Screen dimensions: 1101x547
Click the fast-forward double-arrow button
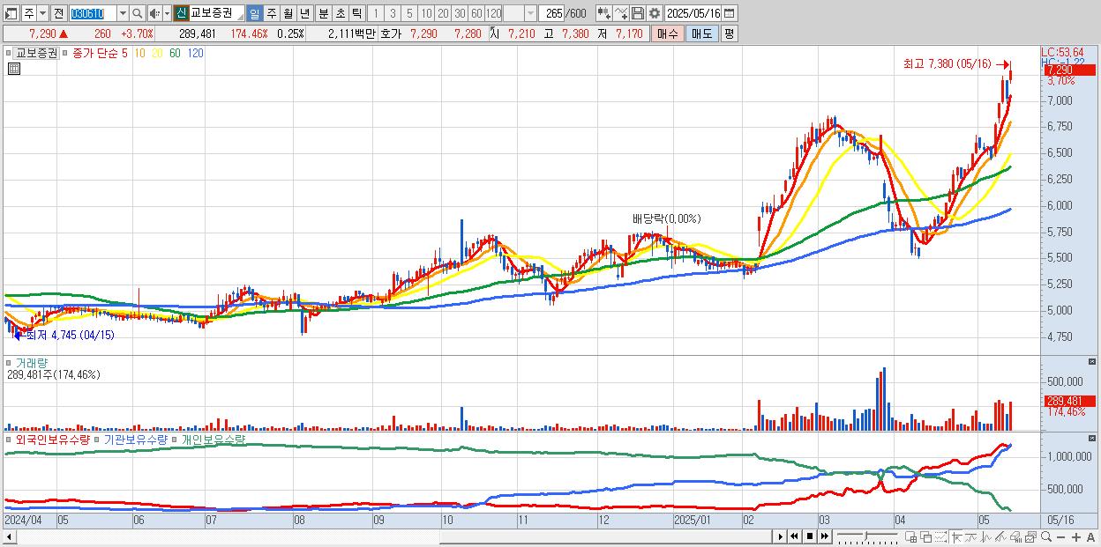(825, 536)
